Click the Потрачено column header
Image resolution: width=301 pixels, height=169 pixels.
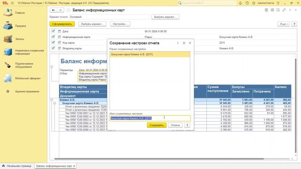tap(263, 93)
